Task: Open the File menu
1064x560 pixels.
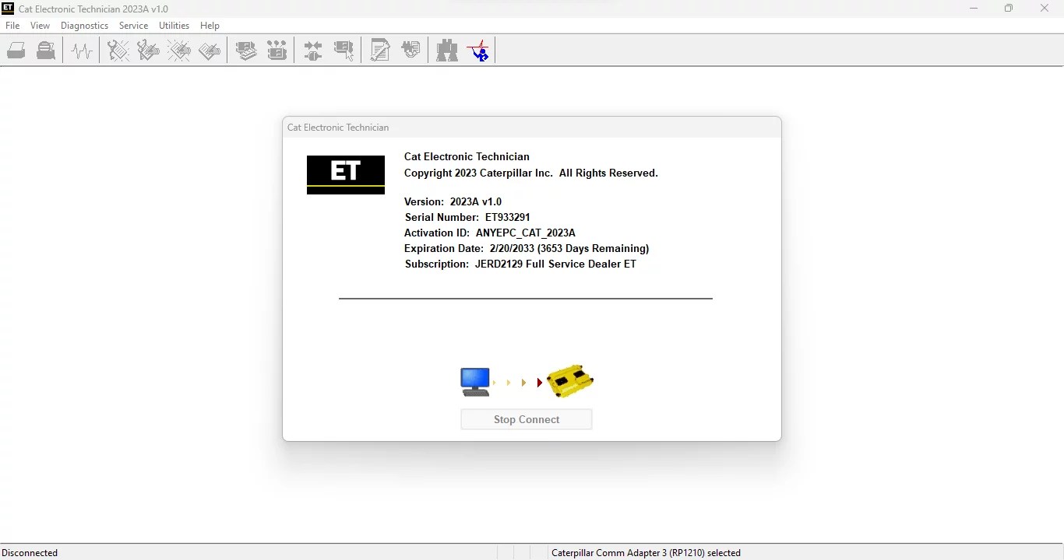Action: [x=12, y=25]
